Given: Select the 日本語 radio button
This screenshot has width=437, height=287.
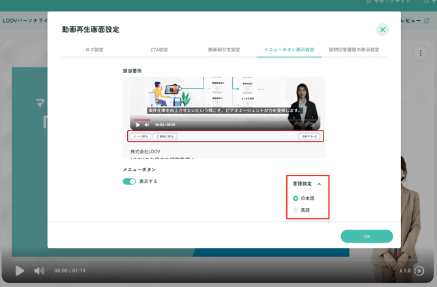Looking at the screenshot, I should coord(295,198).
